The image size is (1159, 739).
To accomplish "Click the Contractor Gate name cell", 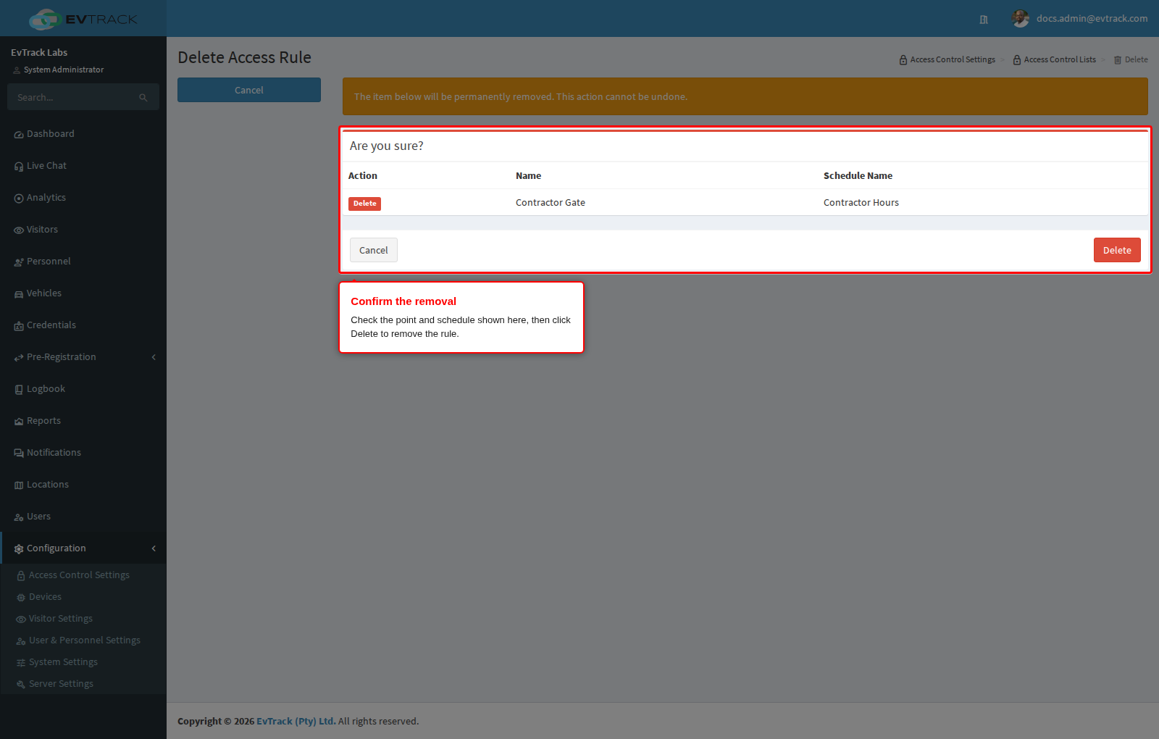I will coord(551,203).
